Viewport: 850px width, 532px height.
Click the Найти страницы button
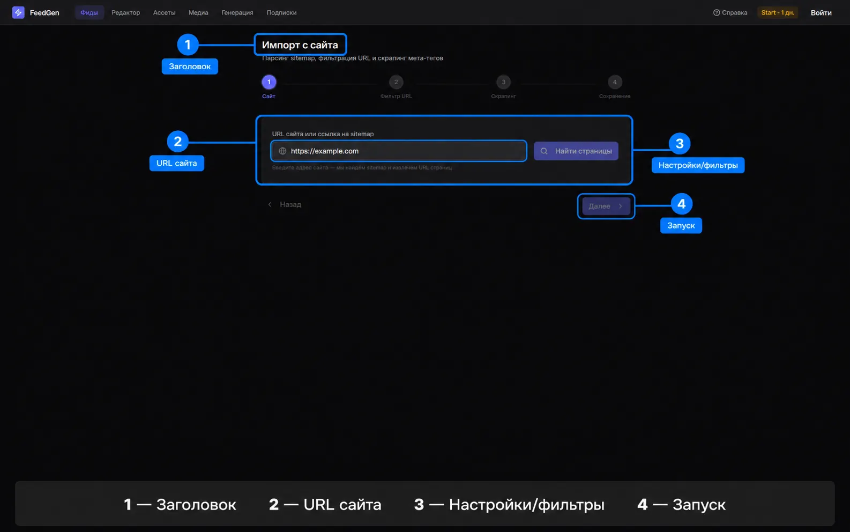[x=576, y=151]
